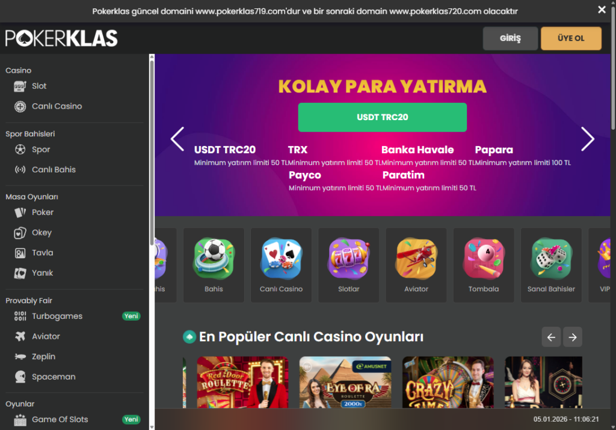Open the Slotlar 777 category tile

tap(349, 265)
